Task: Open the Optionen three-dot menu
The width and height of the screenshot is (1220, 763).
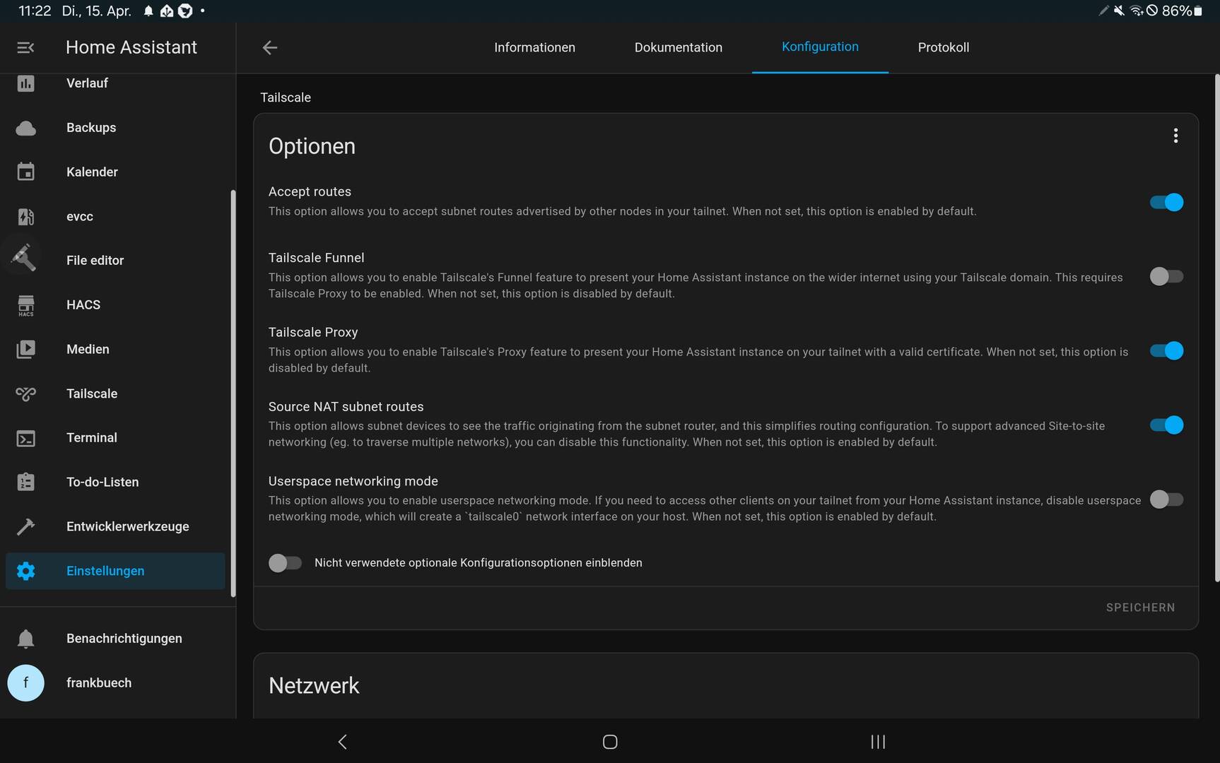Action: pyautogui.click(x=1175, y=136)
